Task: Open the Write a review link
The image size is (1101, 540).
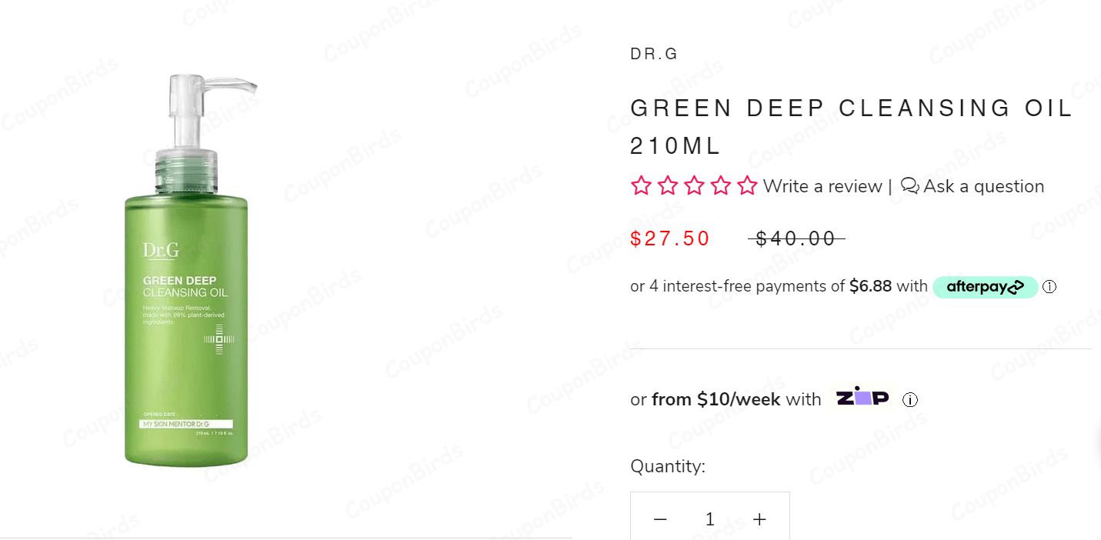Action: 822,186
